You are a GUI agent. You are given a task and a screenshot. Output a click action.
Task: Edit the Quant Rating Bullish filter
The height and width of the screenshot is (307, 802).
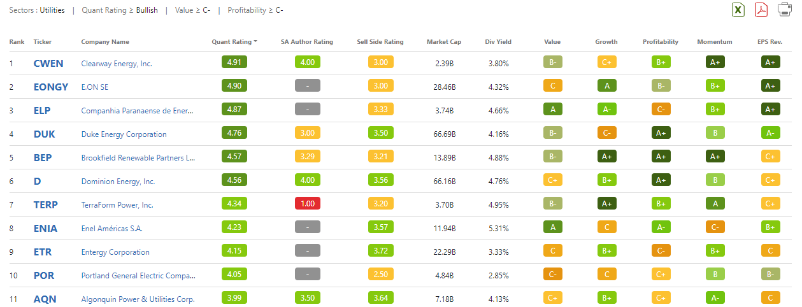(x=120, y=10)
